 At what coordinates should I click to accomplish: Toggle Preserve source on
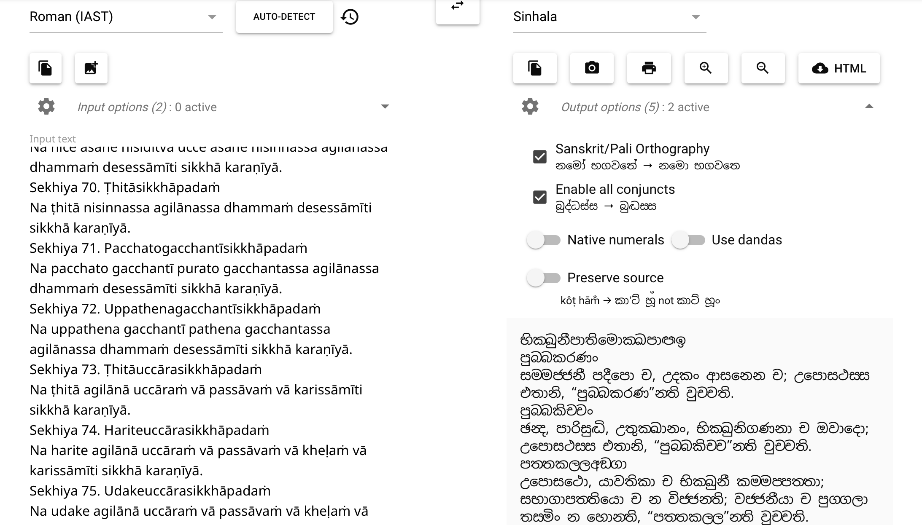544,278
